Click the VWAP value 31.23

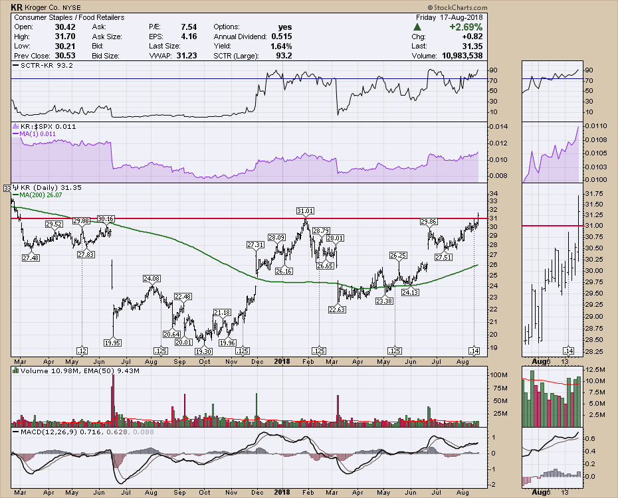click(187, 56)
